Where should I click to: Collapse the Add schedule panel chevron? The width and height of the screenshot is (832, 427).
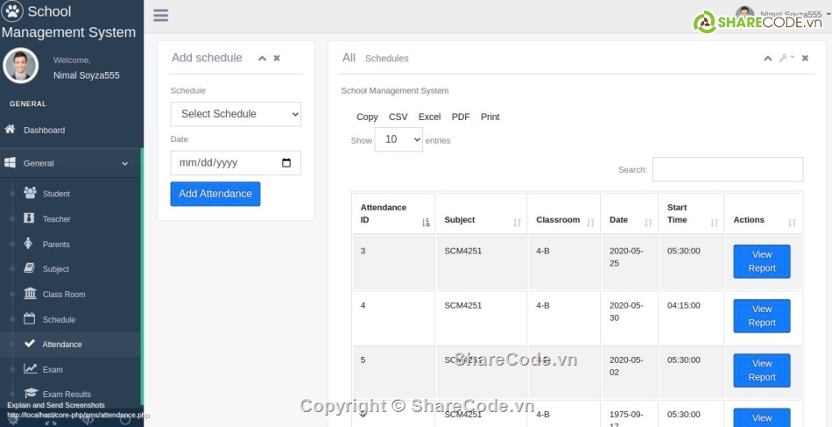261,58
